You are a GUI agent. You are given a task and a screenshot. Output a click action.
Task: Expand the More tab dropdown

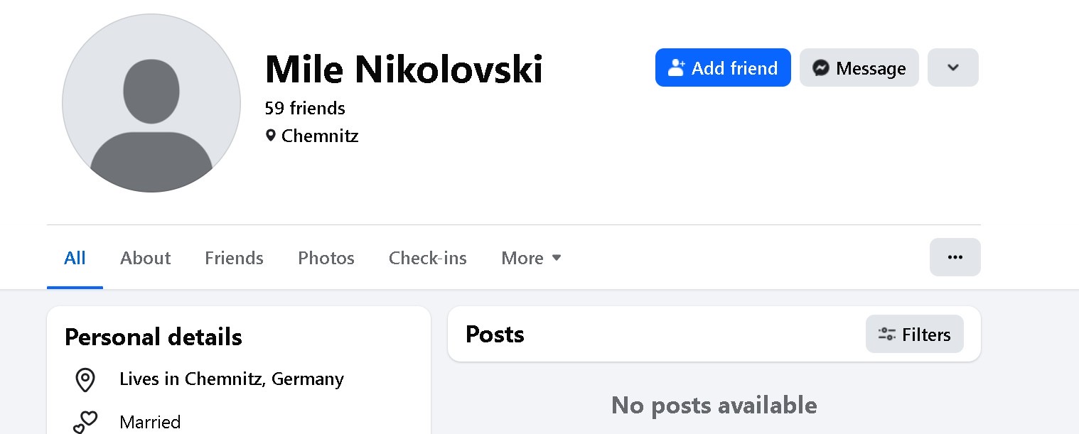[531, 258]
